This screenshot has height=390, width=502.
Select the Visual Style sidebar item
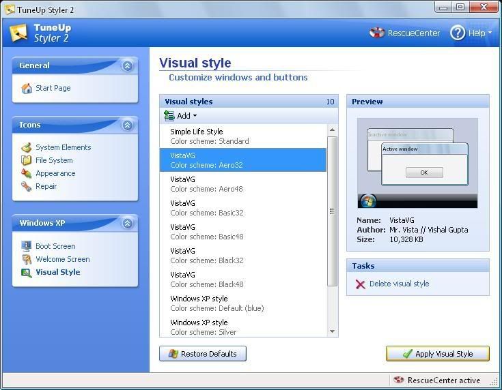pos(57,272)
